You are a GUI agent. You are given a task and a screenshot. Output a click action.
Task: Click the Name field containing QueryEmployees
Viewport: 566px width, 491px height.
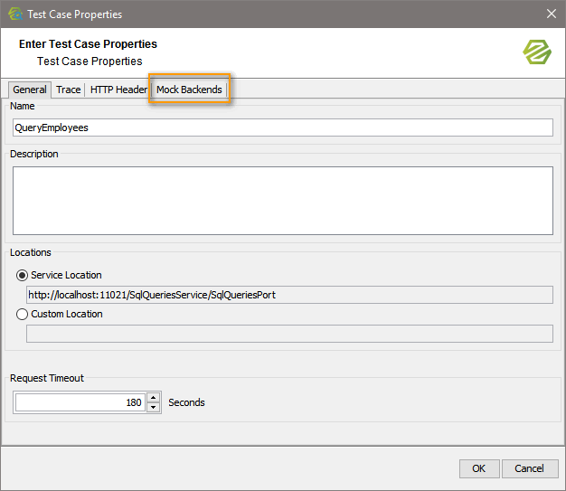pos(283,127)
